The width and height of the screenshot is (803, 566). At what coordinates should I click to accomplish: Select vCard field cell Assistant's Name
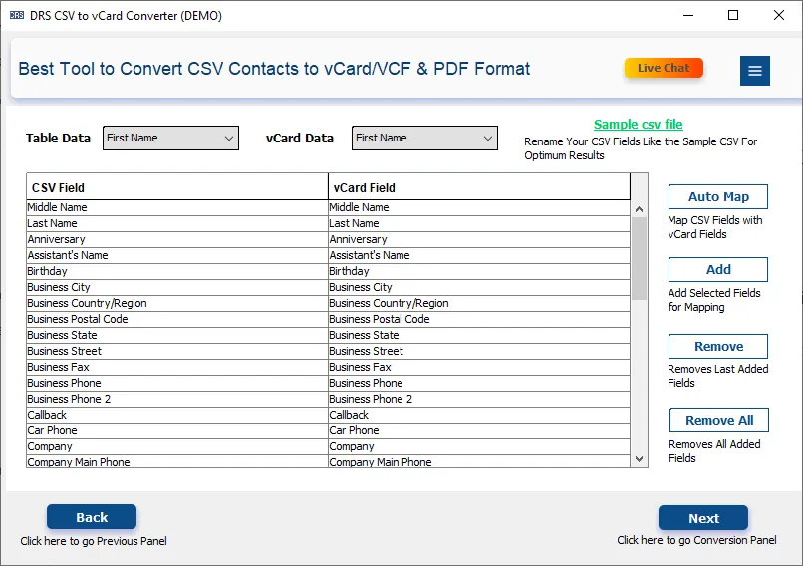click(x=479, y=255)
